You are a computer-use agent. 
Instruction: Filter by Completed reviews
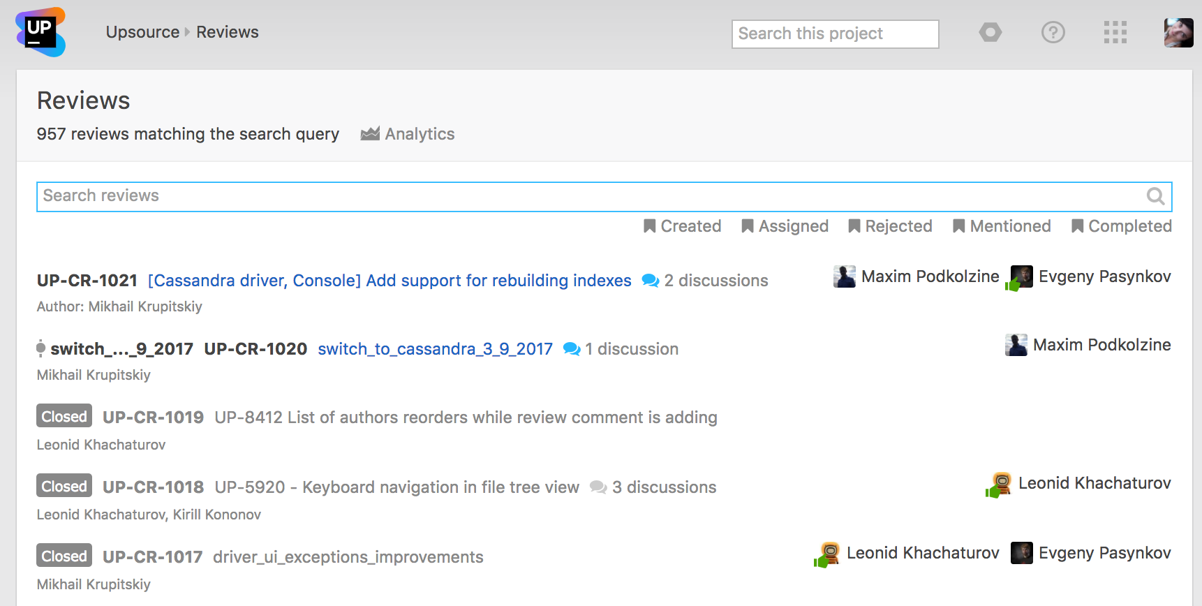point(1130,226)
